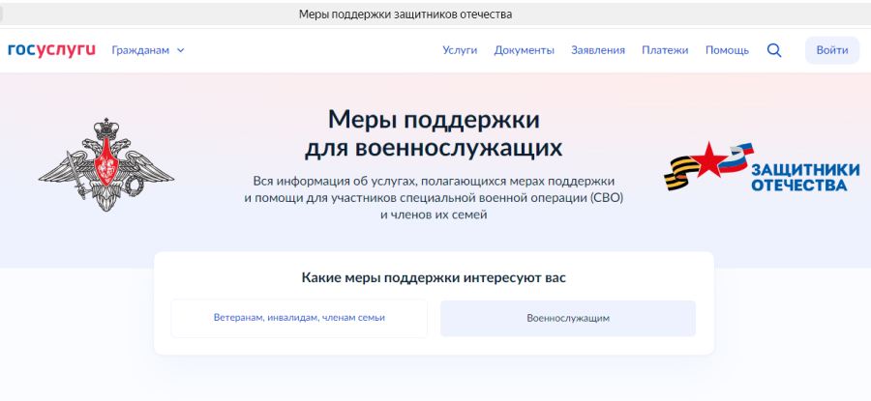Viewport: 871px width, 401px height.
Task: Open the Услуги menu item
Action: pos(460,50)
